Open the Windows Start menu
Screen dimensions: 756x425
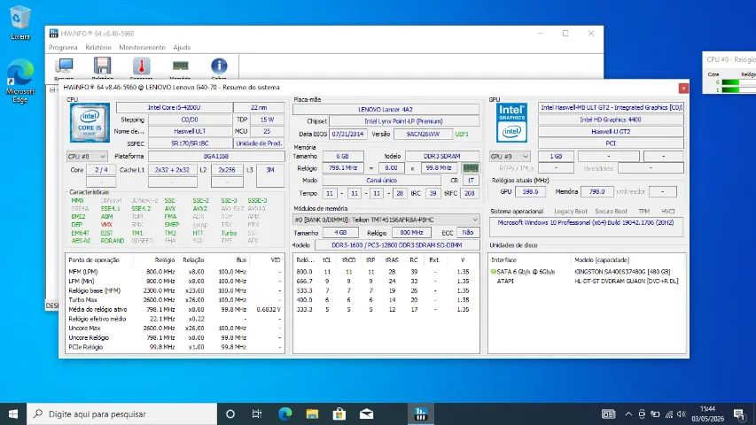point(13,413)
